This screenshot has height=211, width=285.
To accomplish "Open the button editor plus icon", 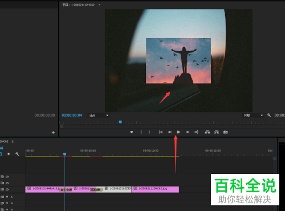I will pyautogui.click(x=53, y=133).
